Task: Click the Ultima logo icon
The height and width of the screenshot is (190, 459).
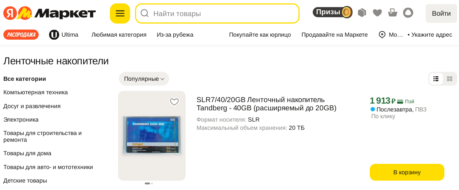Action: 54,35
